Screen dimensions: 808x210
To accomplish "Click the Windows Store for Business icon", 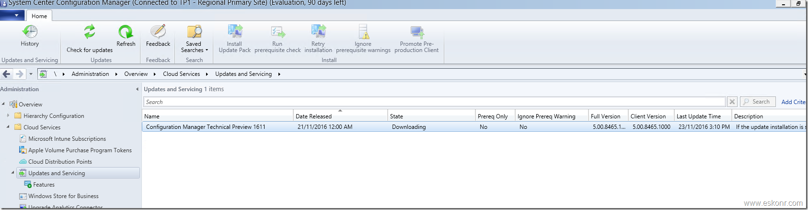I will coord(23,196).
